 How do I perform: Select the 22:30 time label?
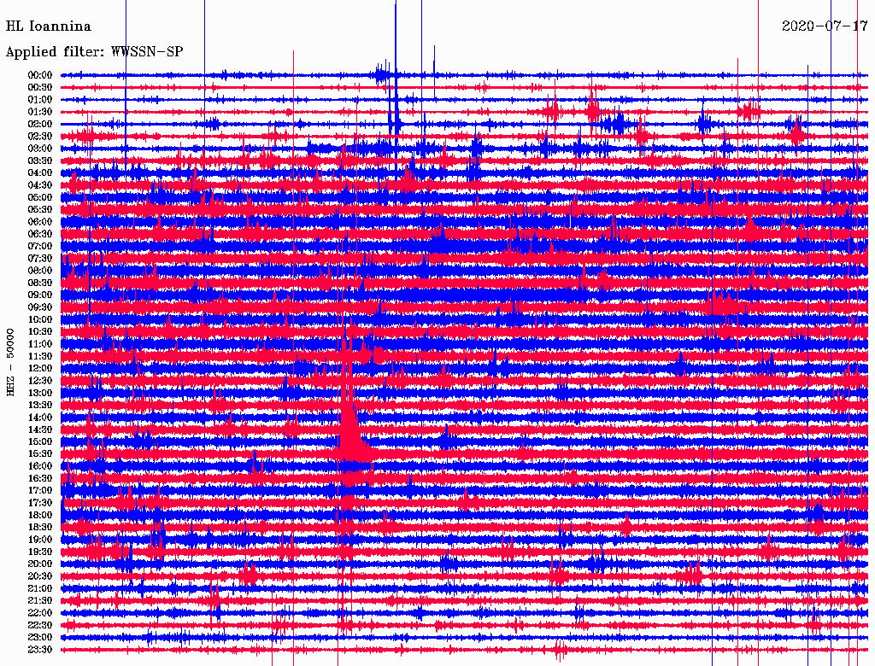[x=40, y=625]
